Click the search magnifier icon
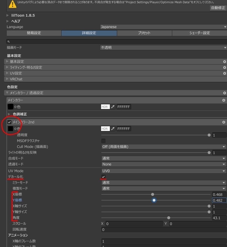This screenshot has width=227, height=247. click(x=9, y=42)
